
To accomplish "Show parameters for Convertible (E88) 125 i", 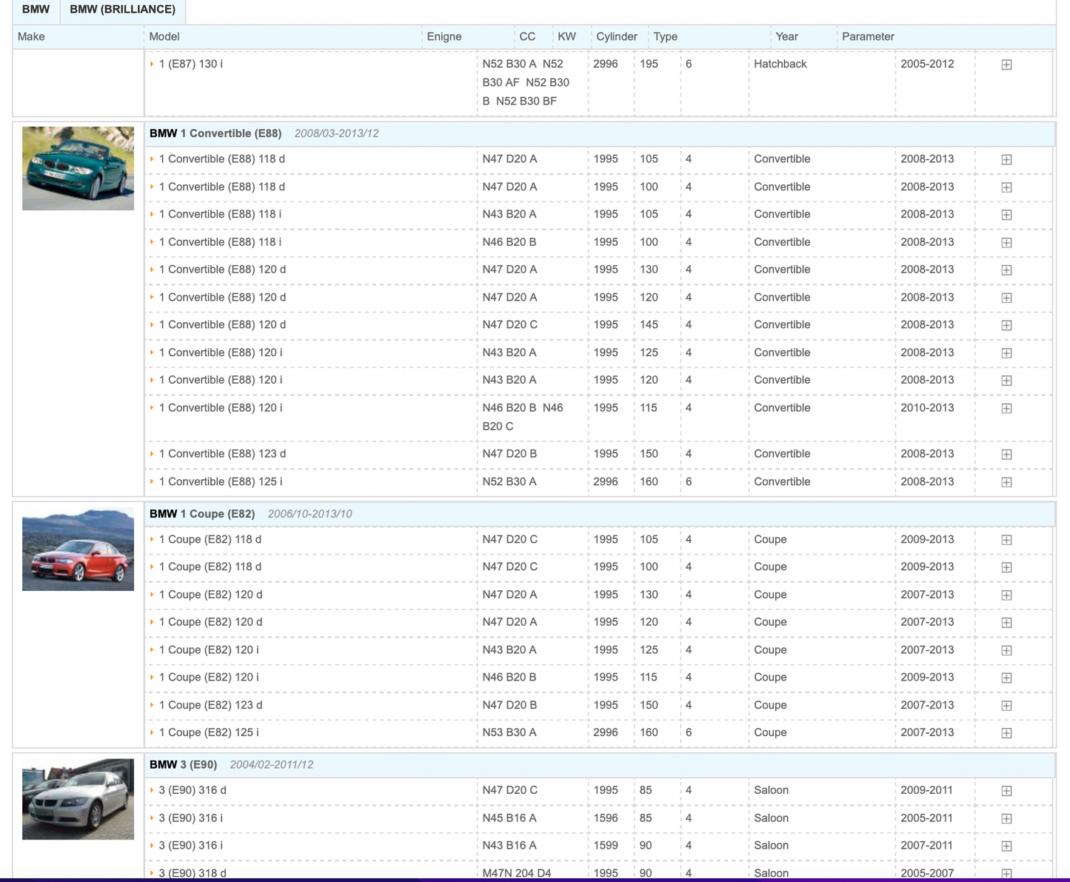I will [1006, 482].
